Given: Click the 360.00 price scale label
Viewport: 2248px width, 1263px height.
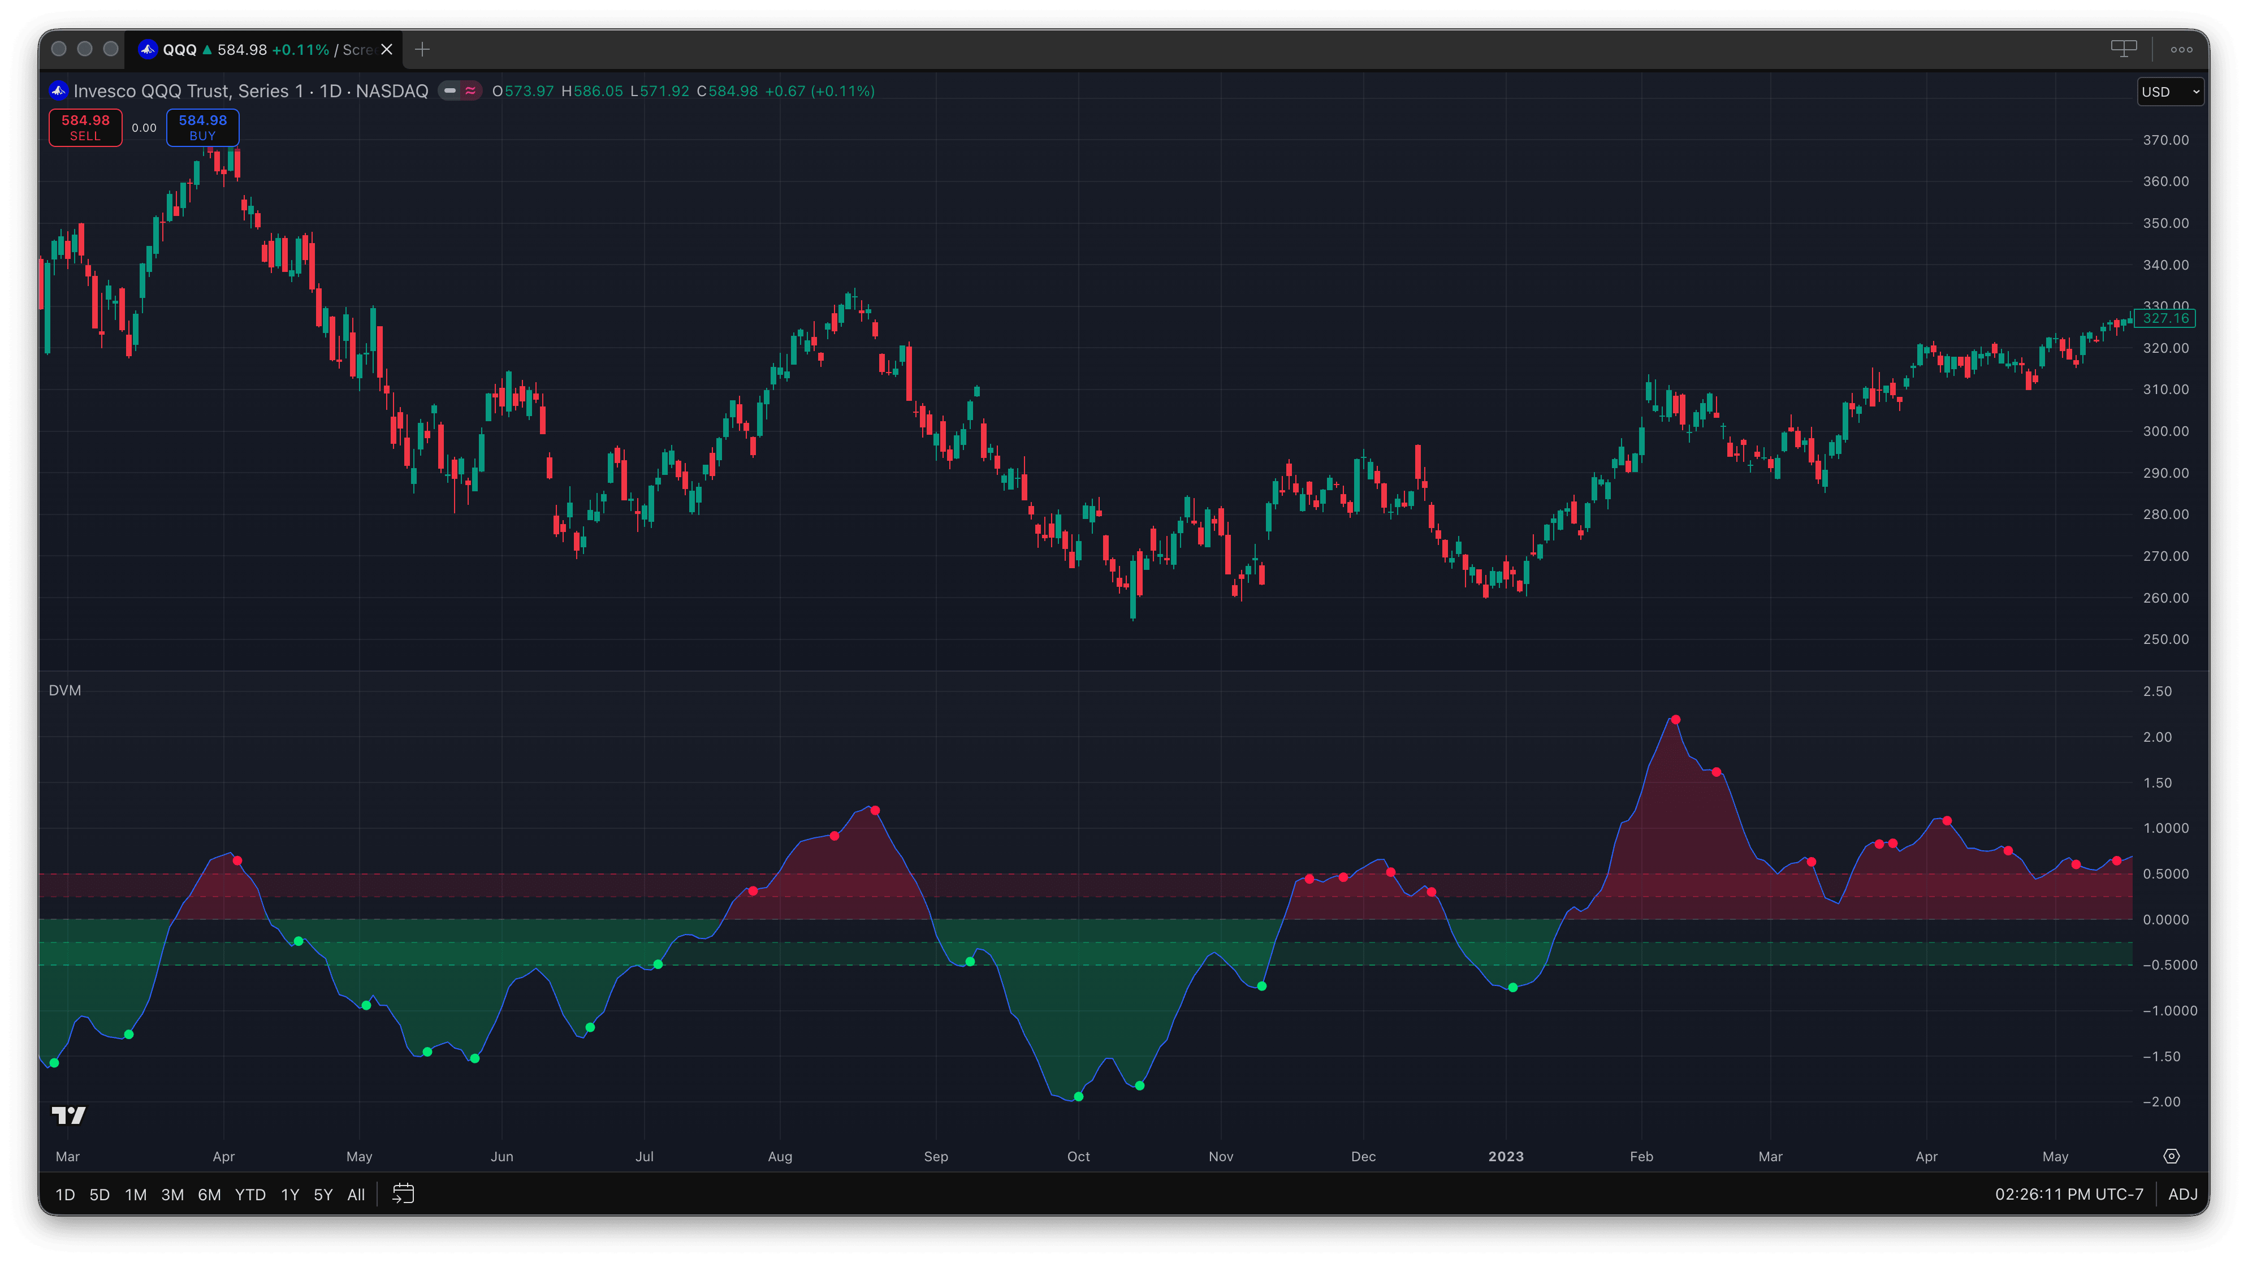Looking at the screenshot, I should pos(2165,181).
